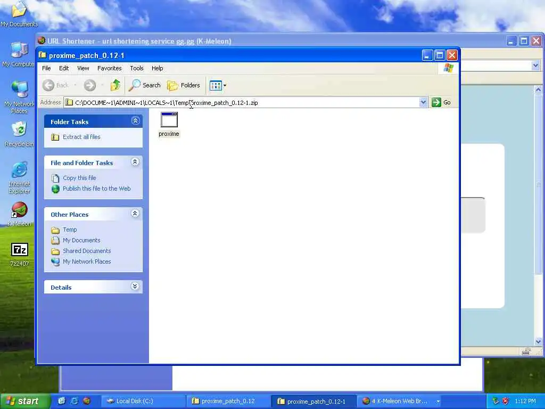The image size is (545, 409).
Task: Open the Views dropdown button
Action: tap(218, 85)
